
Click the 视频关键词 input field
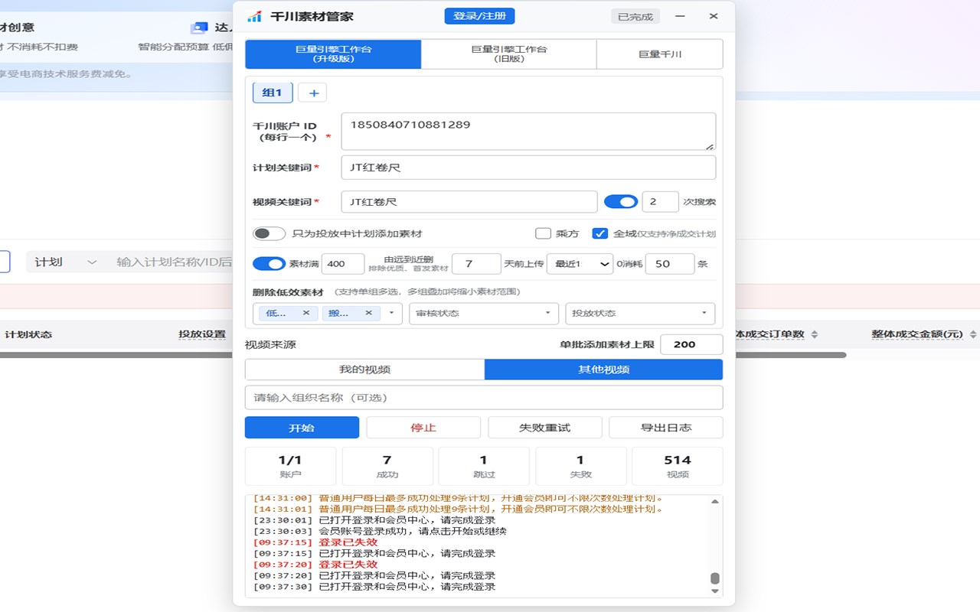pyautogui.click(x=469, y=202)
